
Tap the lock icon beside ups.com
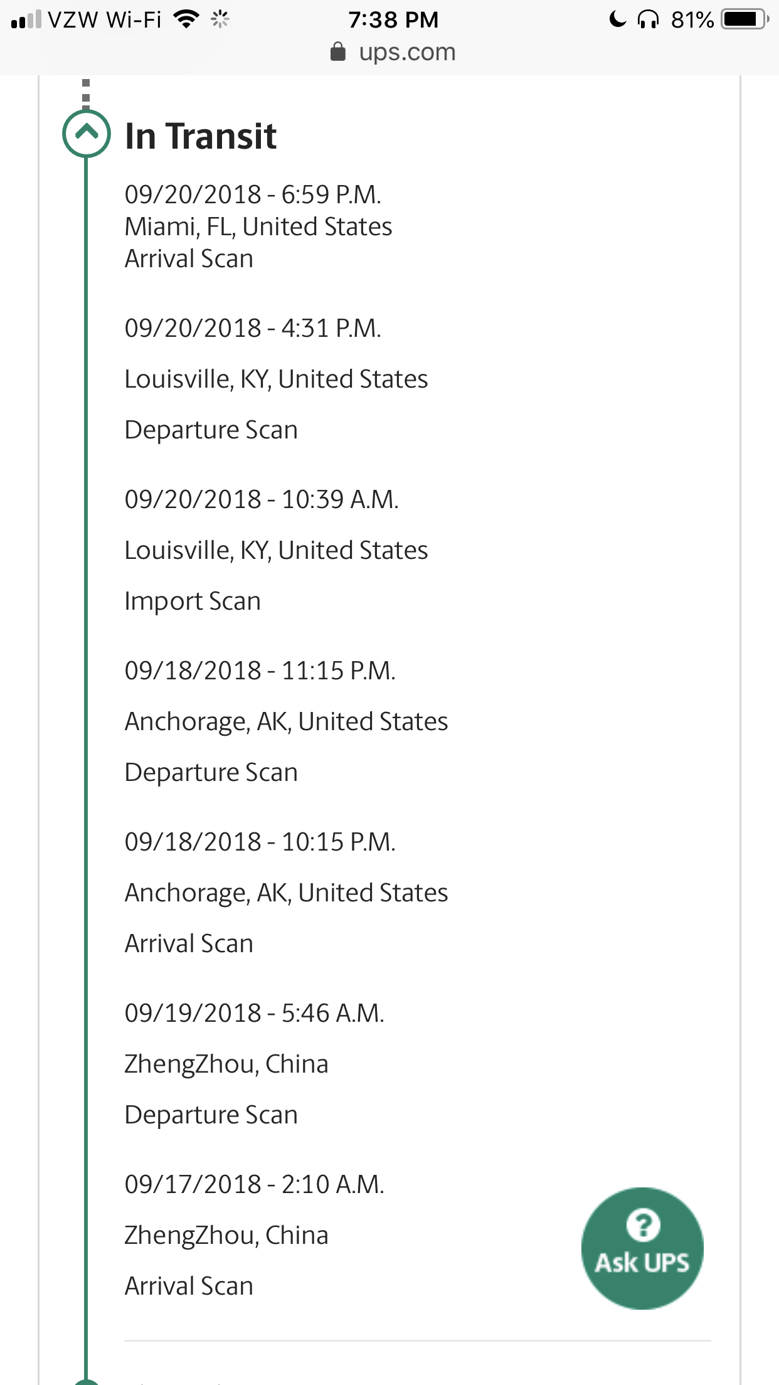click(x=338, y=52)
